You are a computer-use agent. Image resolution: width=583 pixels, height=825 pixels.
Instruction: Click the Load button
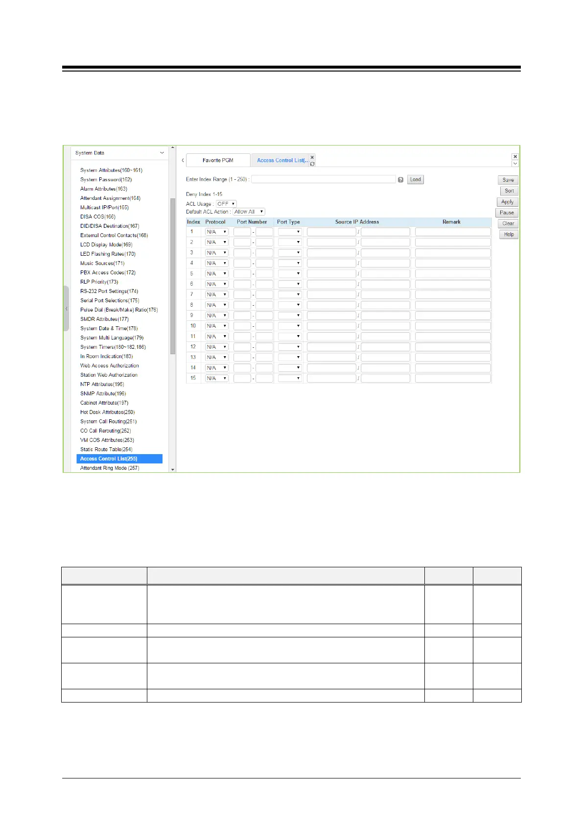point(416,179)
